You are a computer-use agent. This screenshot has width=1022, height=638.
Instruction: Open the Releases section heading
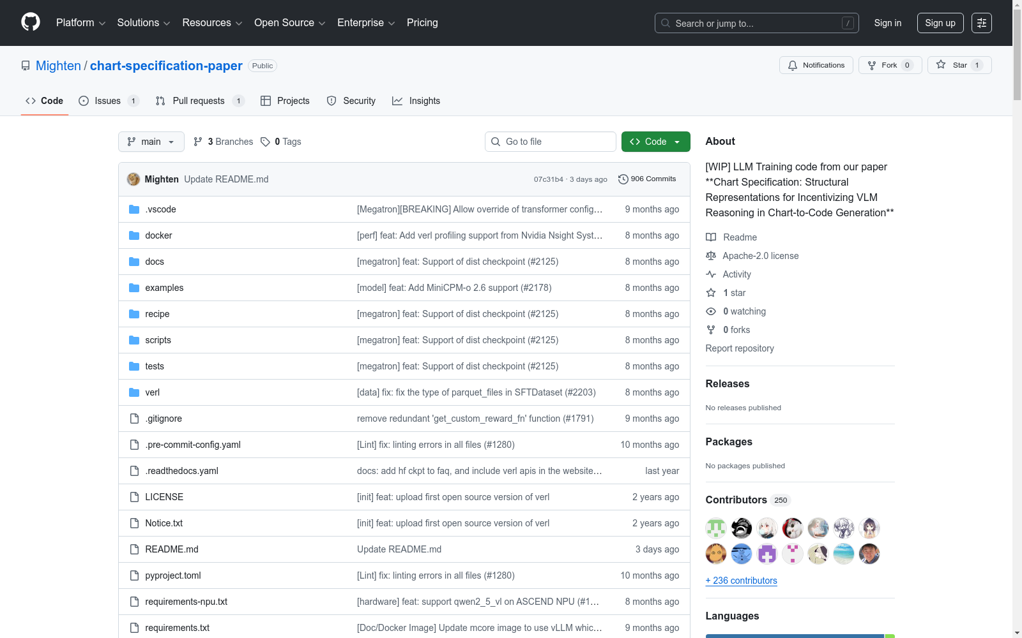pos(728,383)
